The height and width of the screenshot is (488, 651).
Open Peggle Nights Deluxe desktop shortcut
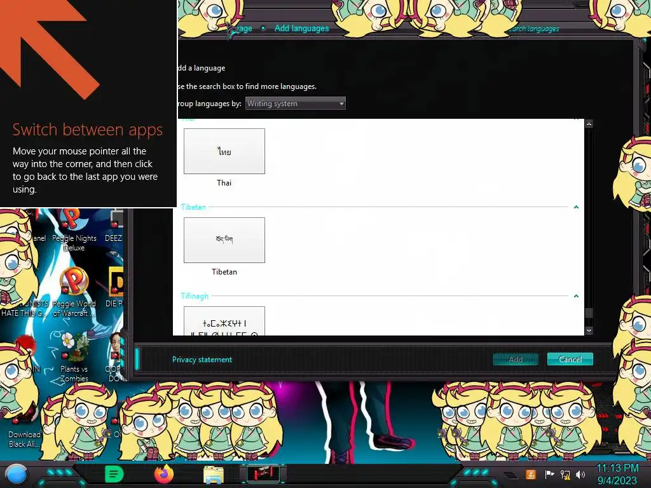pos(74,230)
